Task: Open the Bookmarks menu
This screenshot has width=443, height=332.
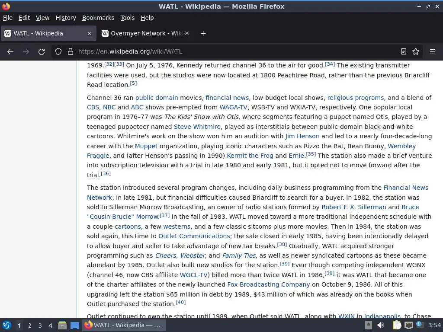Action: tap(98, 18)
